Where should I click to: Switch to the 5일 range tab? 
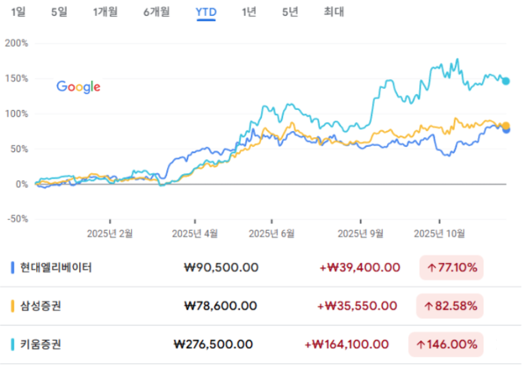(59, 11)
